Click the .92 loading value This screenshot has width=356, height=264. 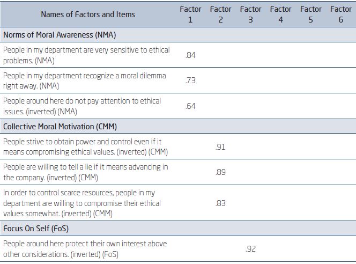pos(250,249)
